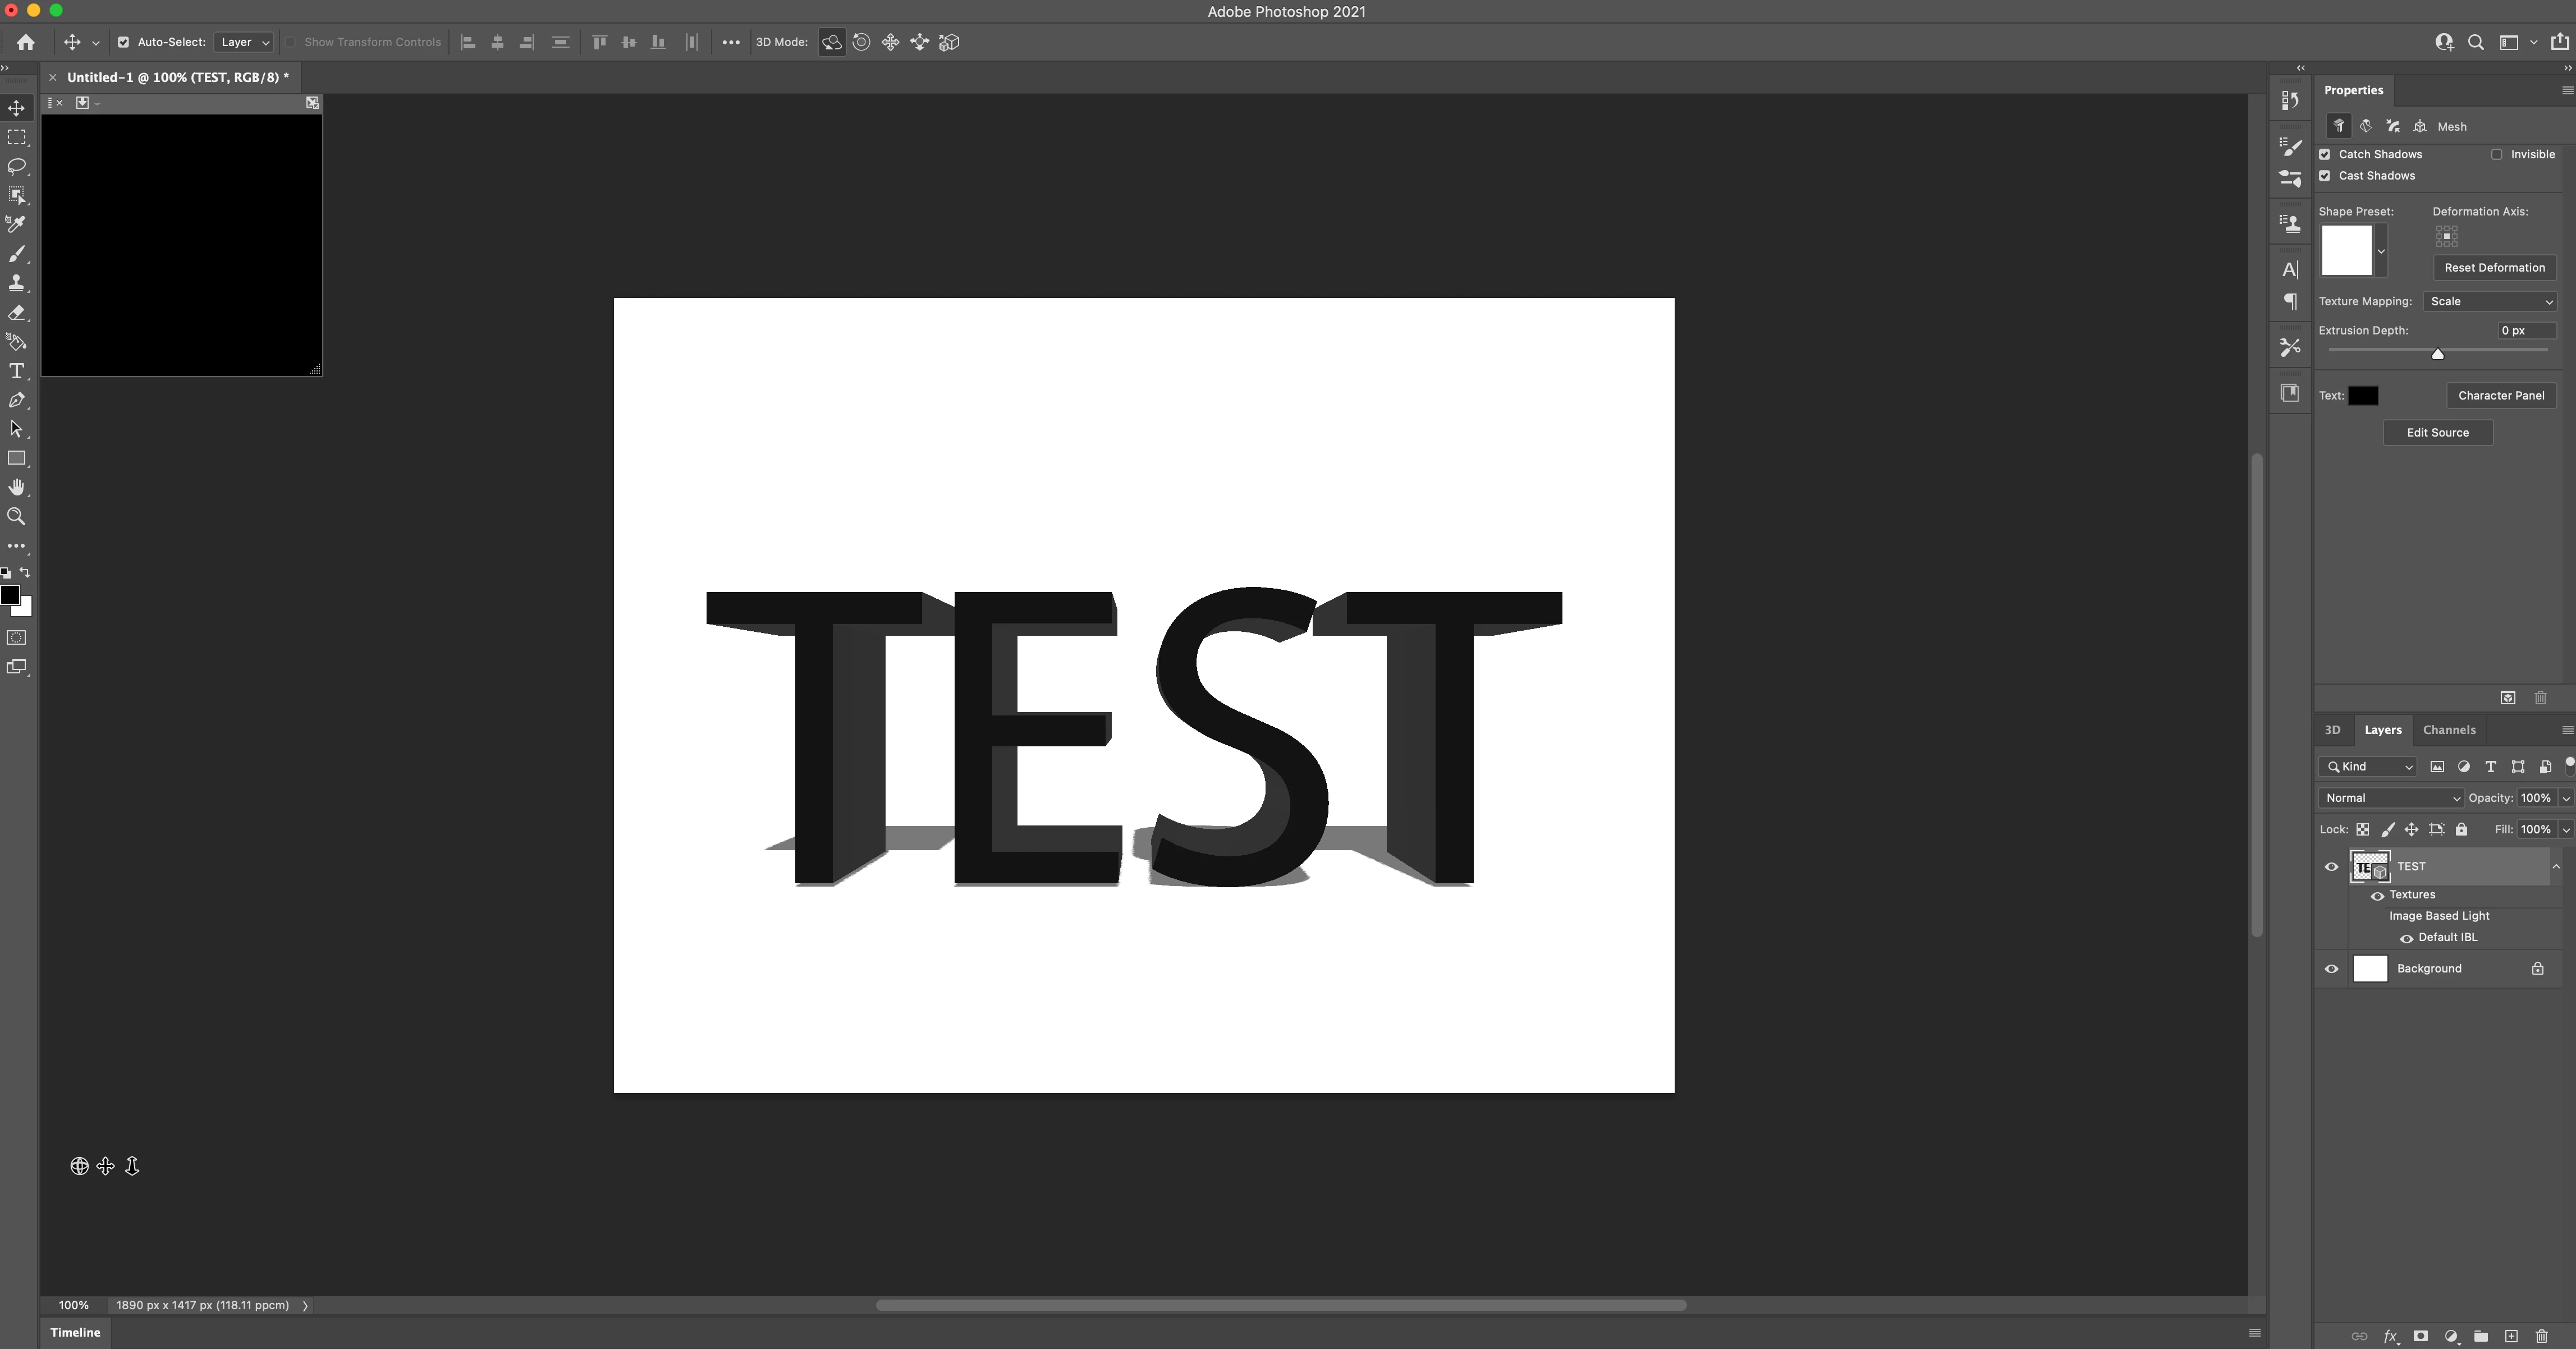This screenshot has width=2576, height=1349.
Task: Select the Eraser tool
Action: pos(17,312)
